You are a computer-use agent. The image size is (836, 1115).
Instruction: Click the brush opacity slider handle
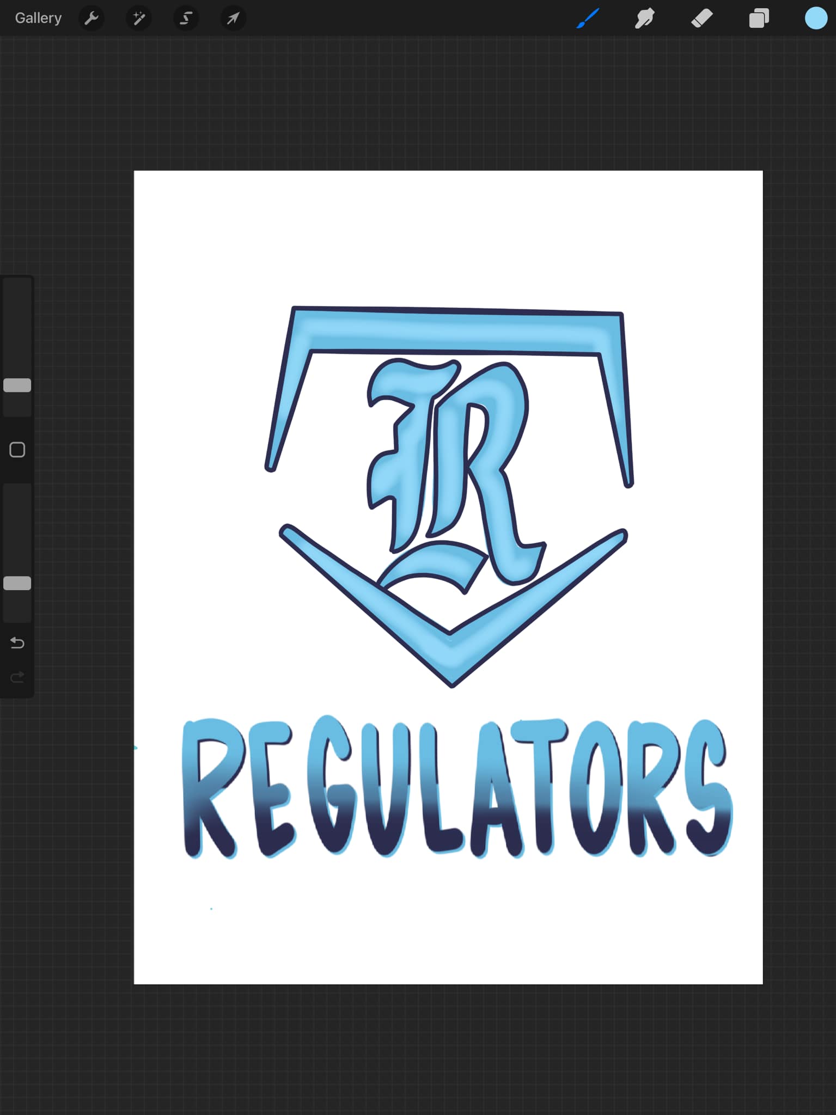(17, 583)
